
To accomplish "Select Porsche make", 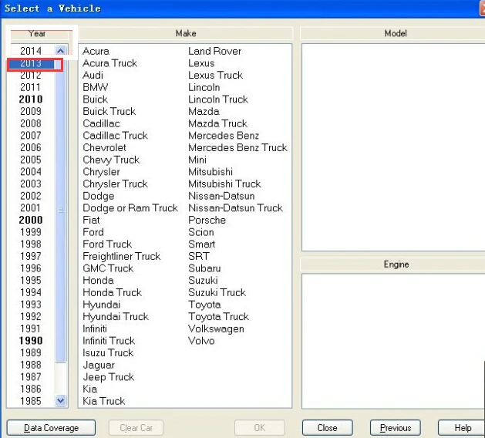I will [207, 220].
